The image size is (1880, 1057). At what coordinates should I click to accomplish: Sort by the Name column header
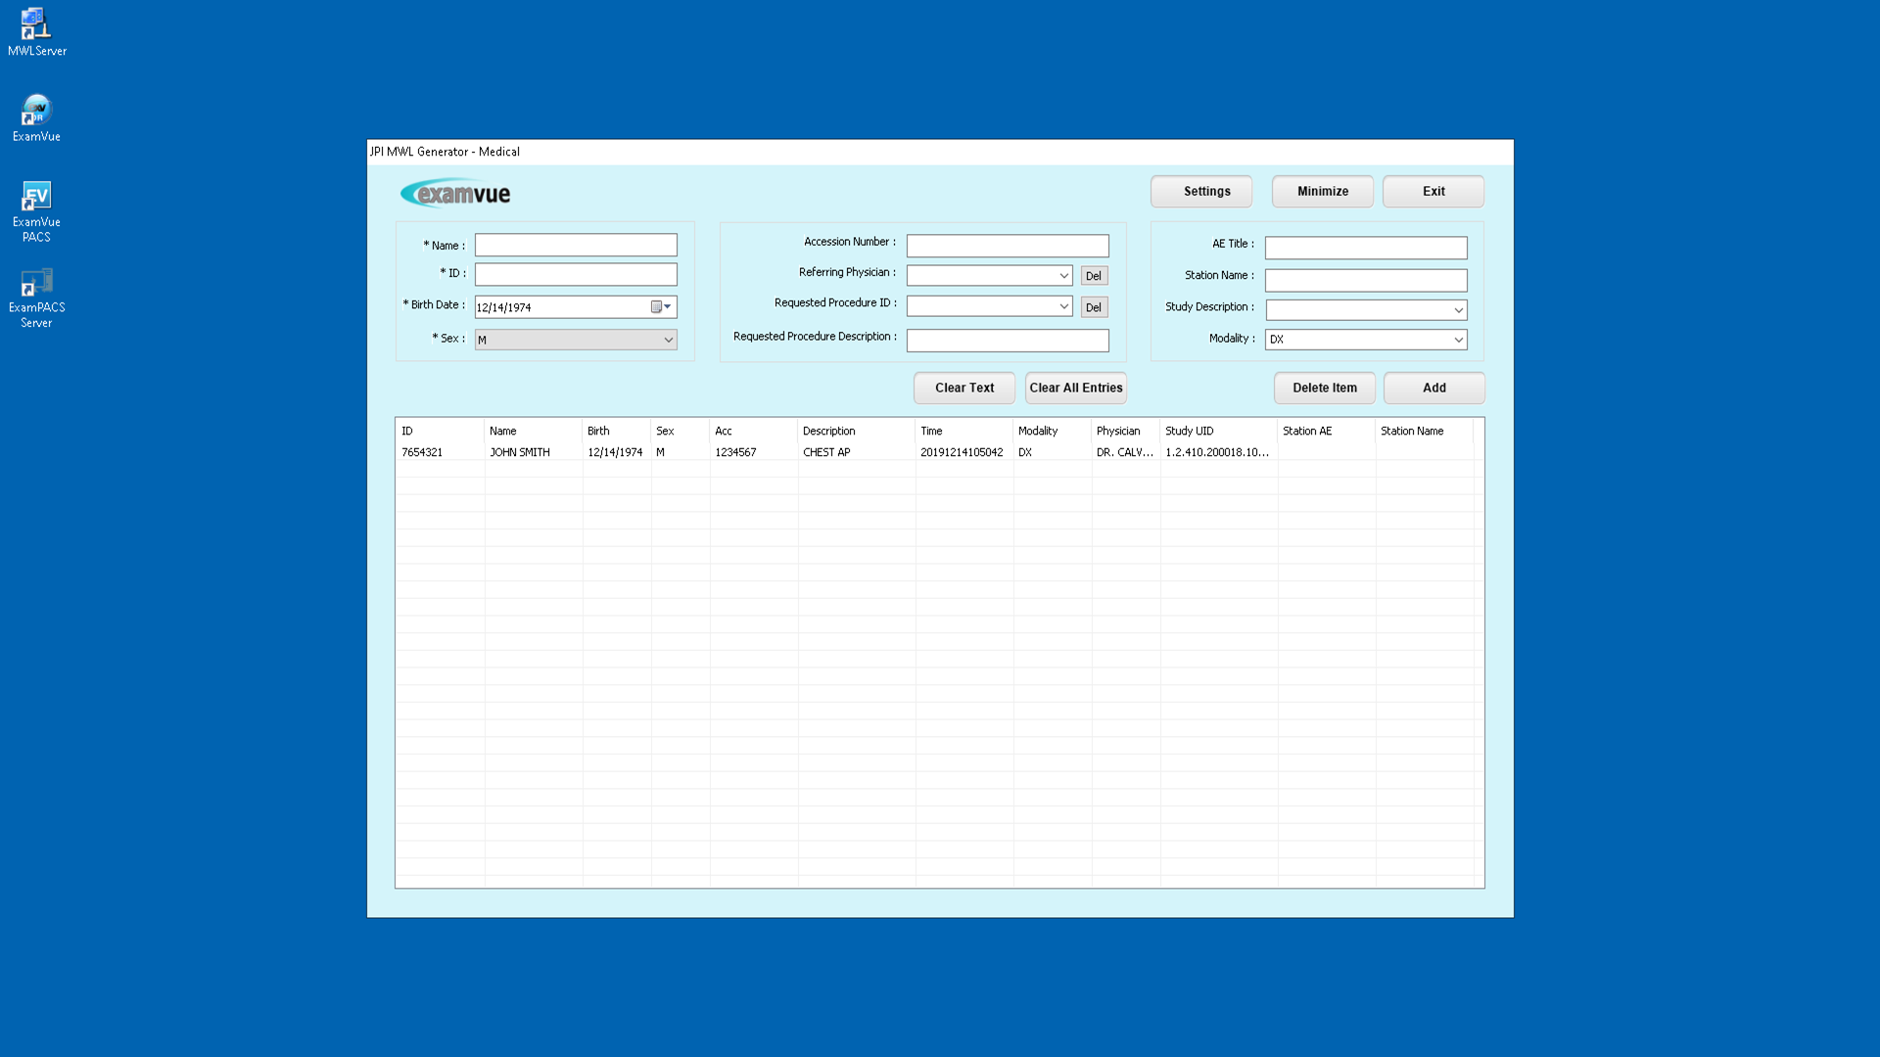533,431
